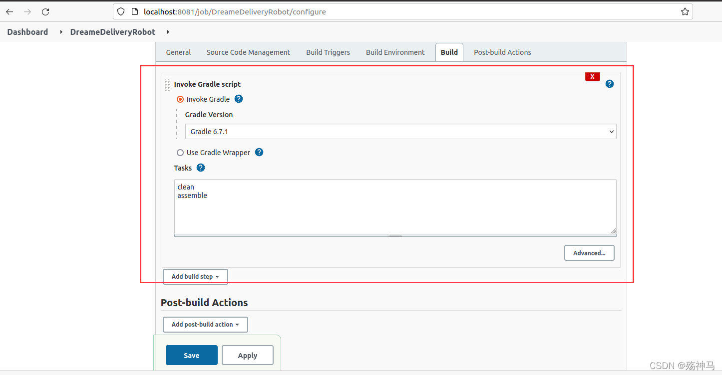The height and width of the screenshot is (375, 722).
Task: Open the DreameDeliveryRobot breadcrumb link
Action: point(113,32)
